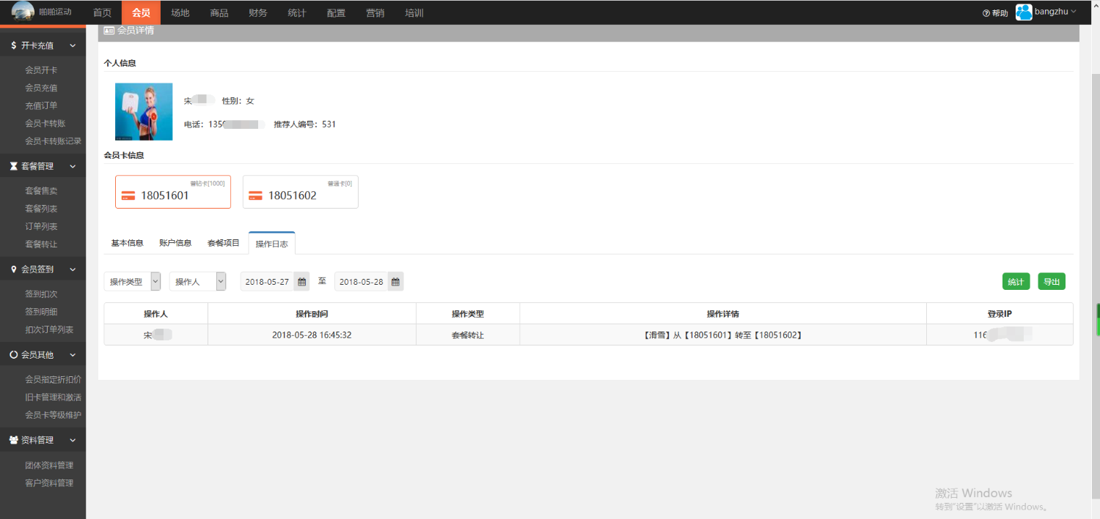Open 扣次订单列表 in the sidebar
The image size is (1100, 519).
[49, 330]
